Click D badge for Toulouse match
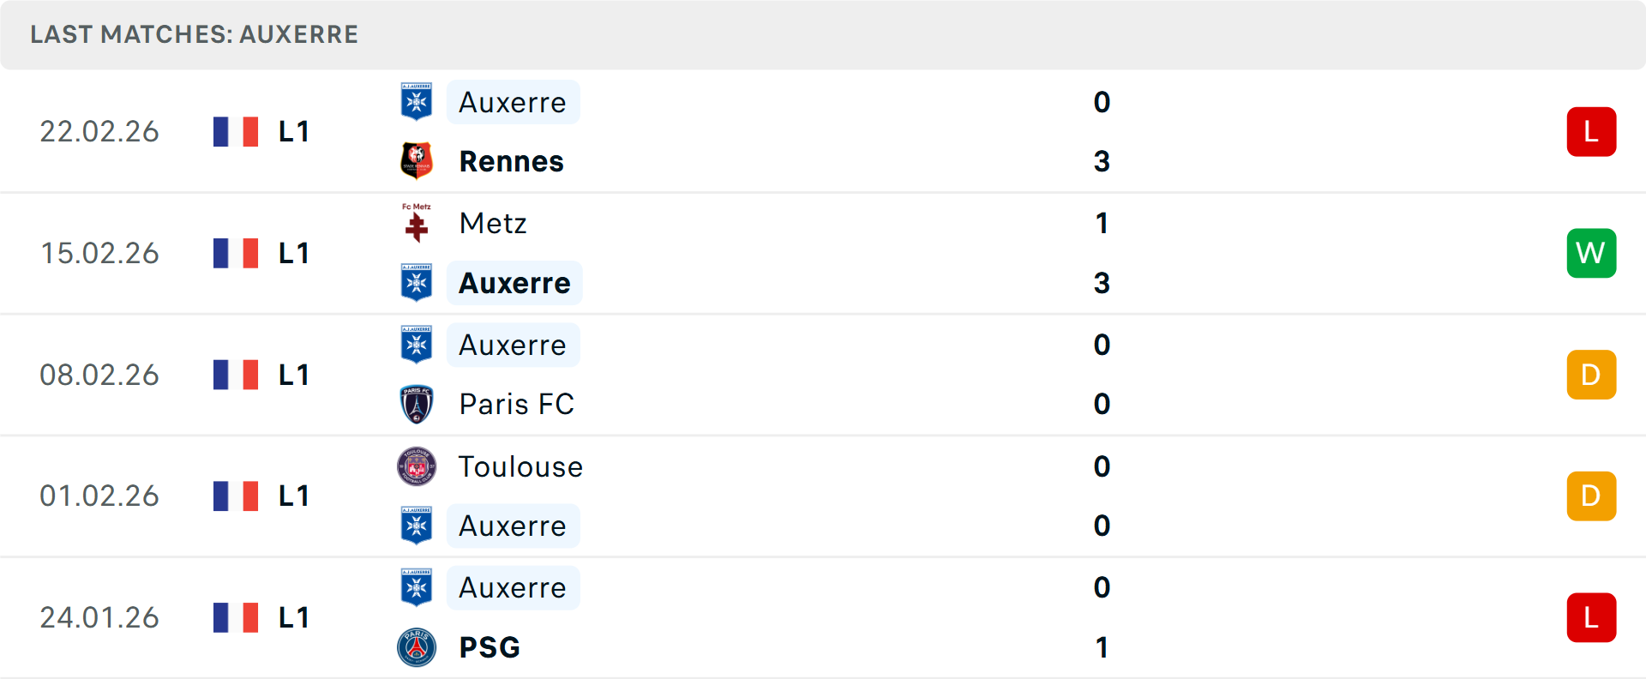Screen dimensions: 1646x679 (1591, 496)
